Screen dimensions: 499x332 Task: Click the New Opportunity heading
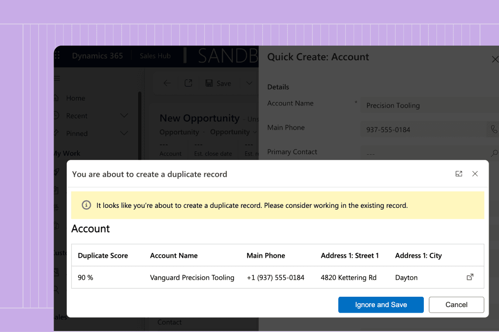[200, 118]
